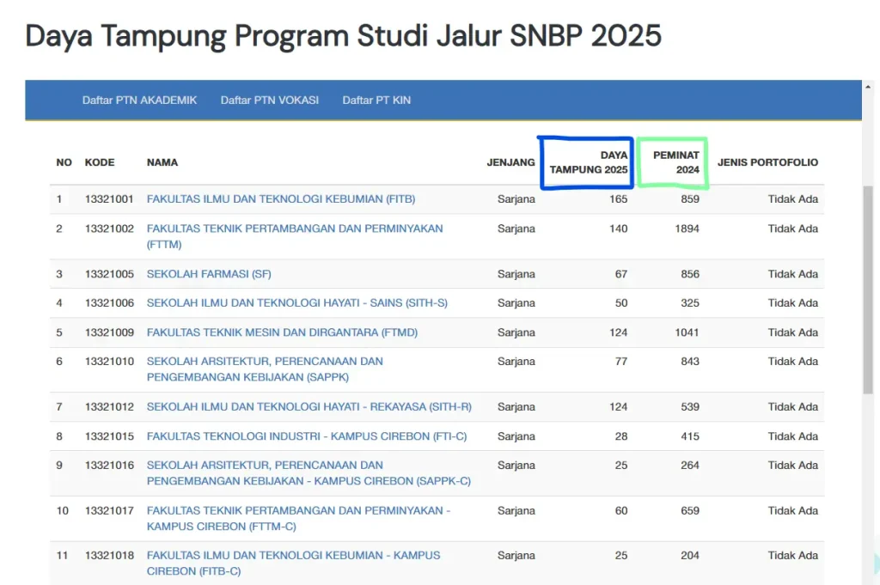
Task: Click Fakultas Teknik Pertambangan dan Perminyakan (FTTM)
Action: [295, 229]
